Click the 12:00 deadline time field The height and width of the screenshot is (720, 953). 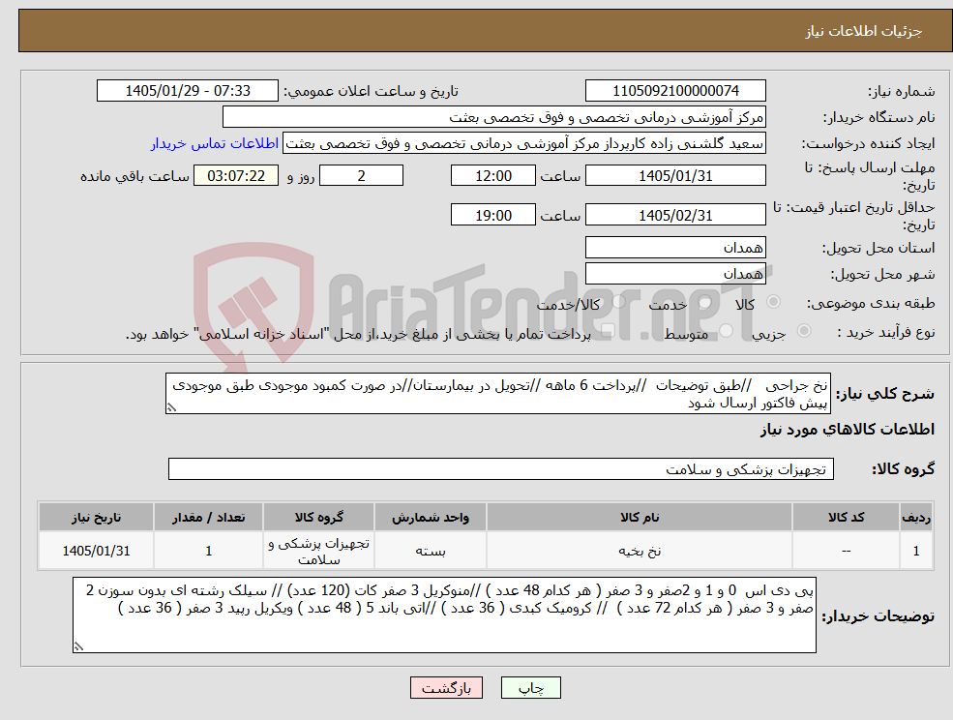pos(492,176)
